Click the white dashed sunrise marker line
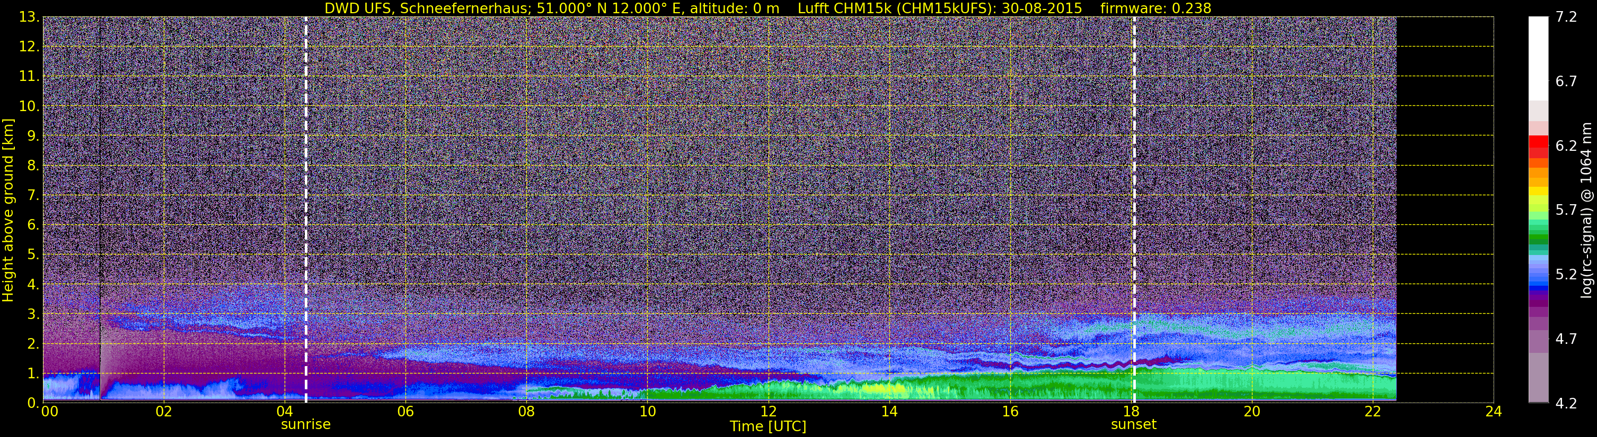This screenshot has height=437, width=1597. 306,210
